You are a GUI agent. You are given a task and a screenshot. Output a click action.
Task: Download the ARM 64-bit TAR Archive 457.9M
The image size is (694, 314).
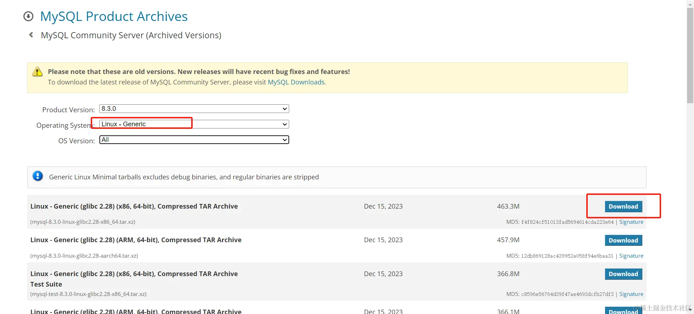tap(624, 240)
